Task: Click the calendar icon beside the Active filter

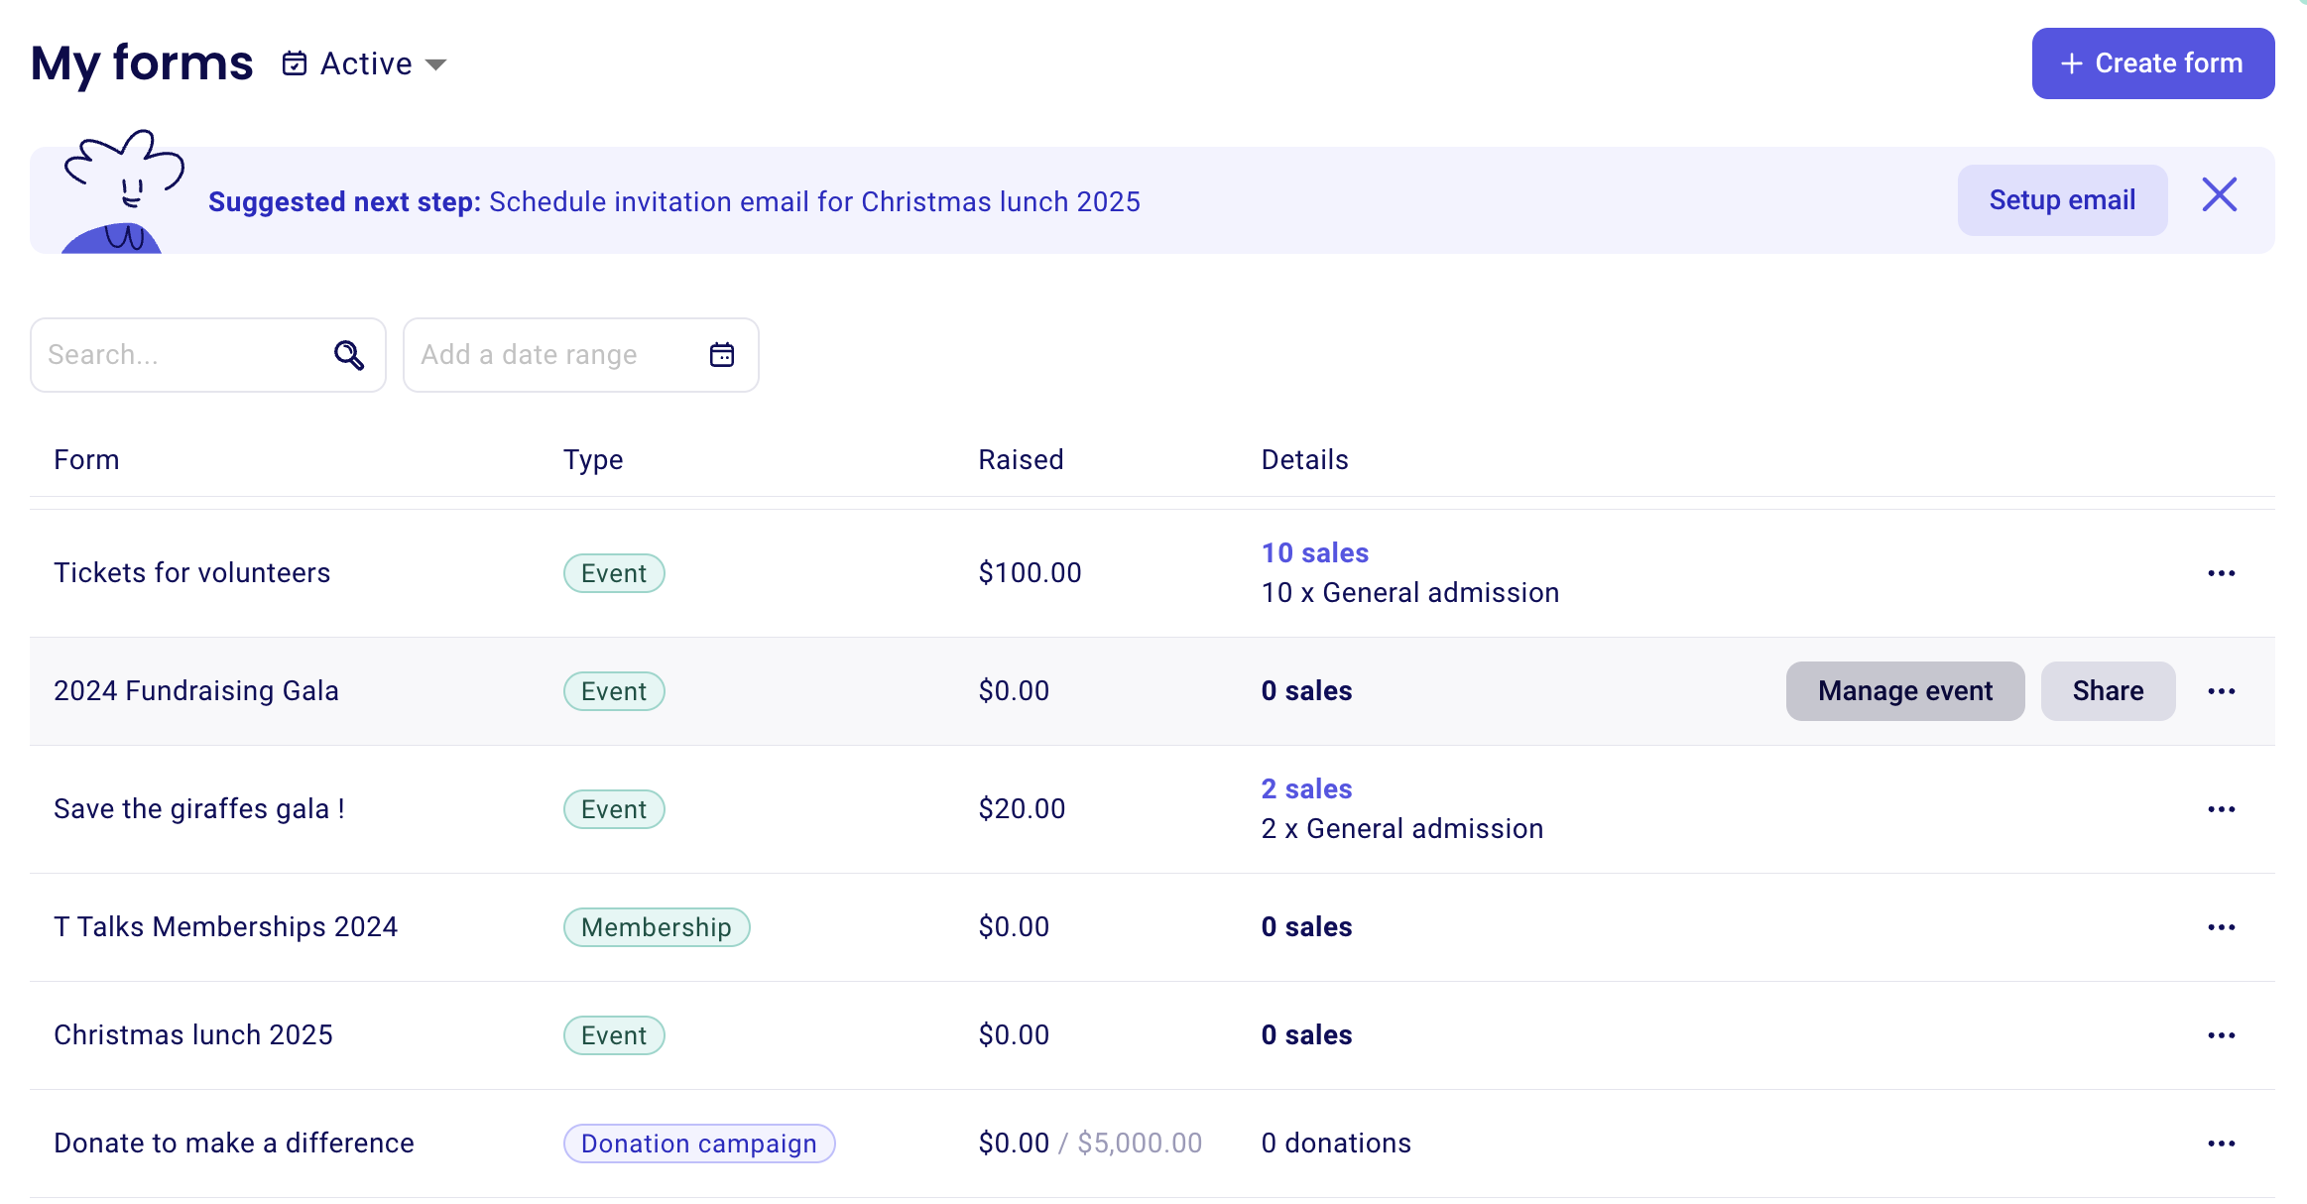Action: (x=295, y=61)
